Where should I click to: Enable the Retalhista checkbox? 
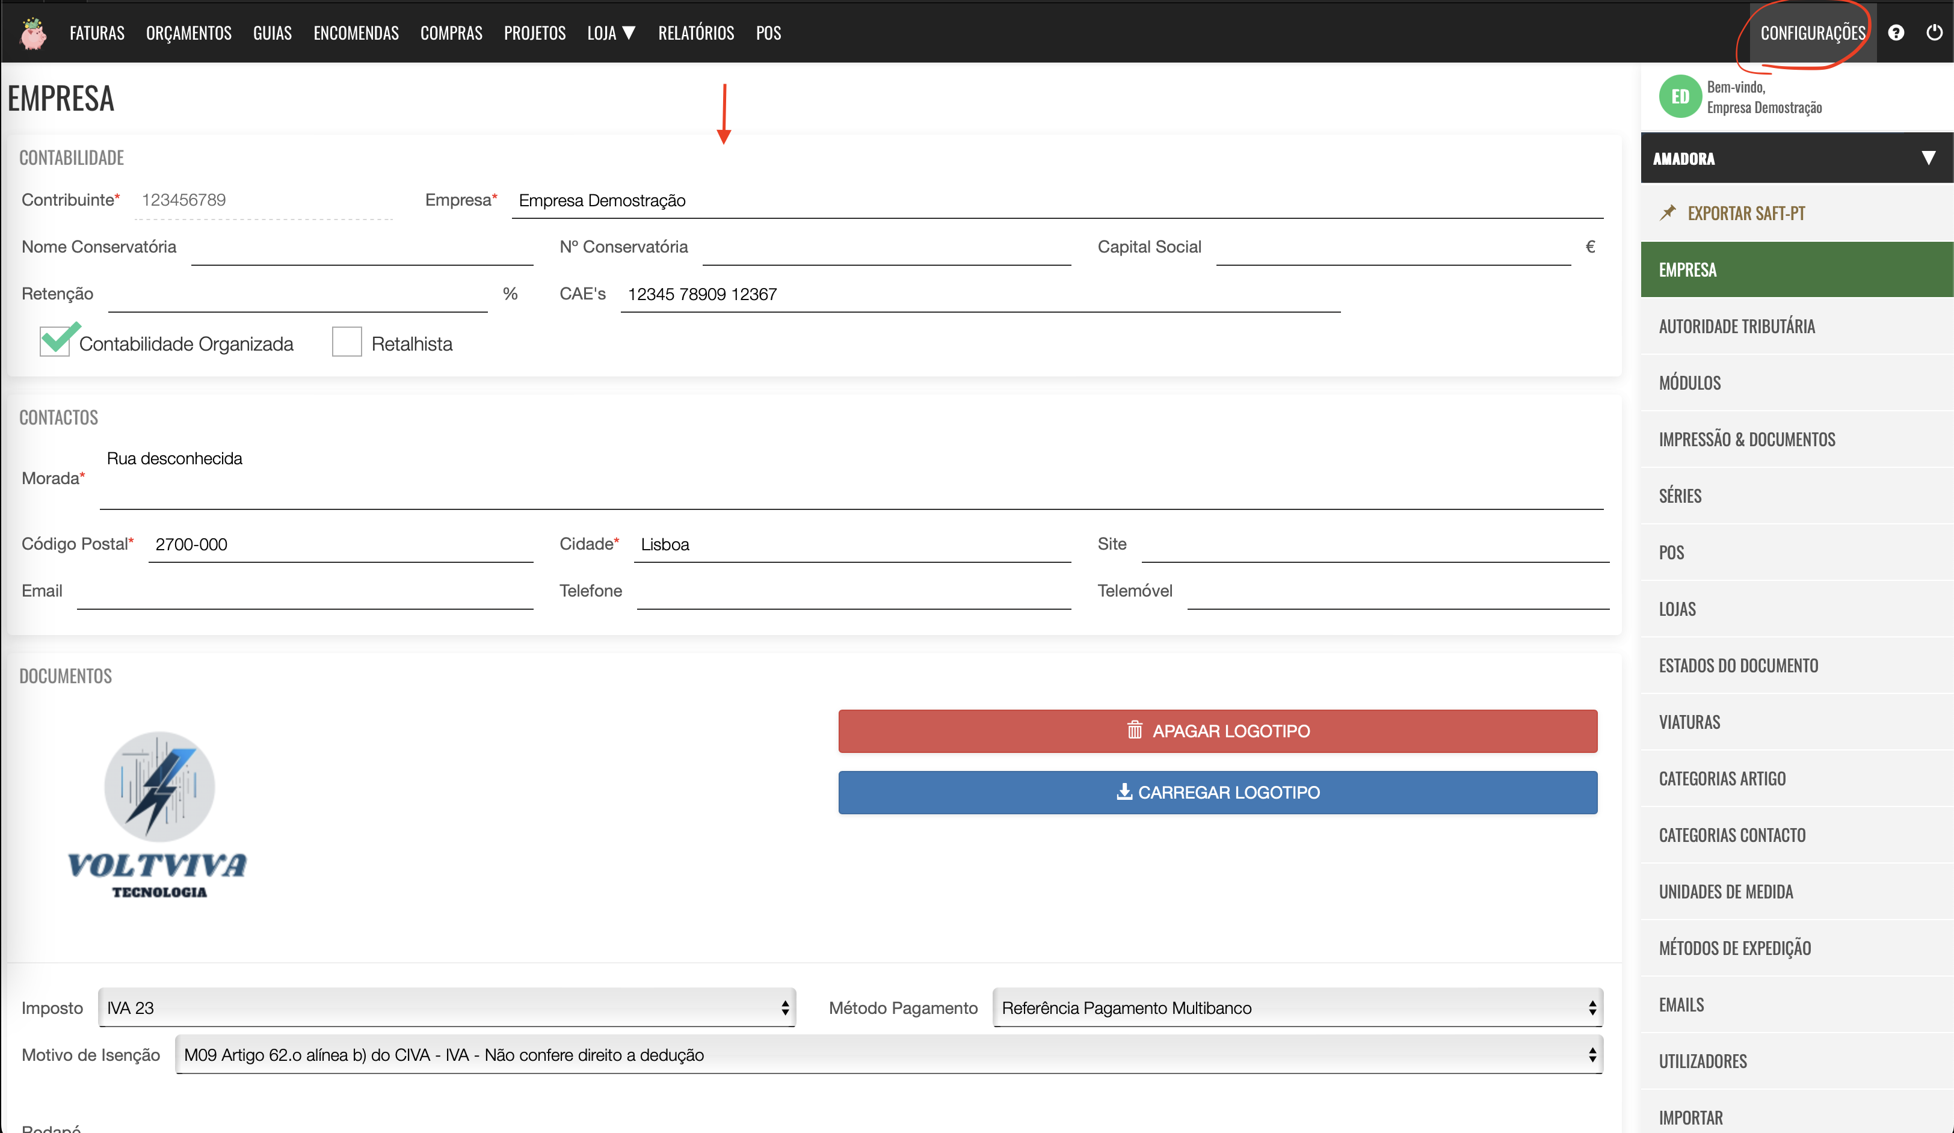[347, 342]
